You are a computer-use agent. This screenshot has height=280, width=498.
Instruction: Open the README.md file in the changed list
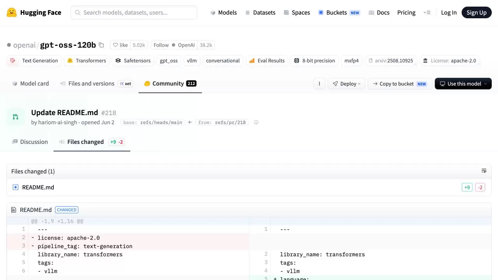38,187
